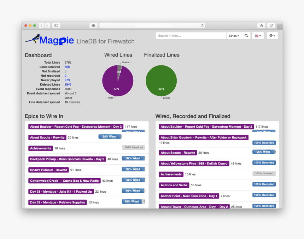The height and width of the screenshot is (239, 304).
Task: Open 'Achievements' epic in Epics to Wire In
Action: click(41, 148)
